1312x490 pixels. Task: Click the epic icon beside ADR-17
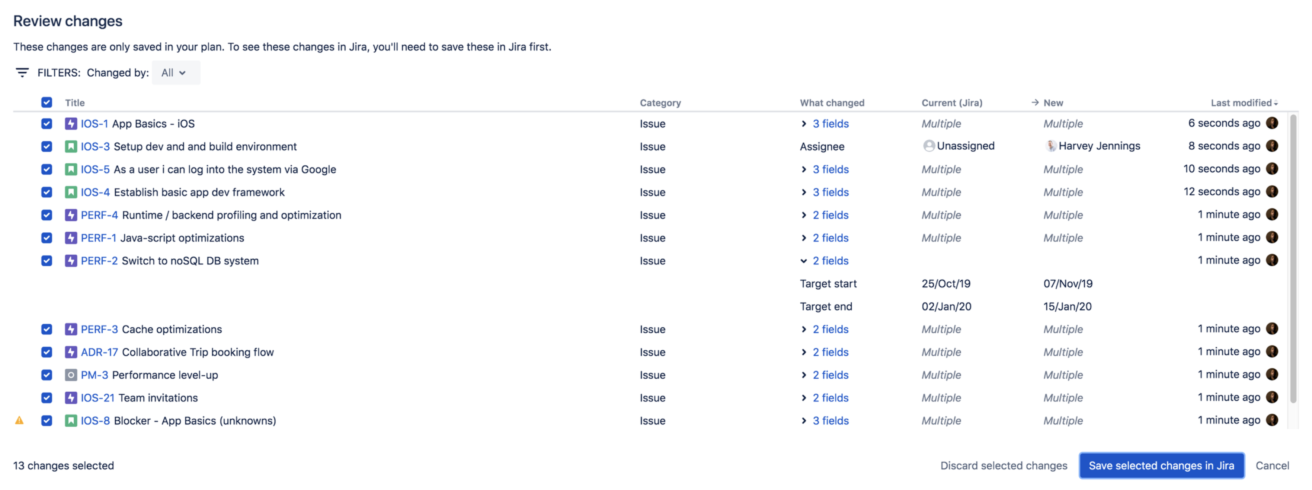click(x=71, y=352)
